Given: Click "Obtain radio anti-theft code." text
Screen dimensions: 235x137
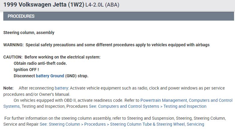Looking at the screenshot, I should pyautogui.click(x=40, y=63).
